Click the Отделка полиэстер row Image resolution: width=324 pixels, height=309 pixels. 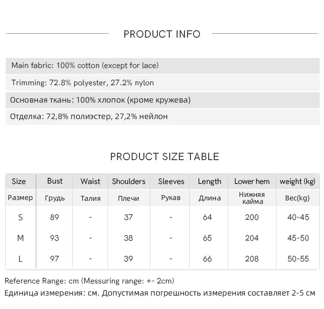[x=162, y=117]
